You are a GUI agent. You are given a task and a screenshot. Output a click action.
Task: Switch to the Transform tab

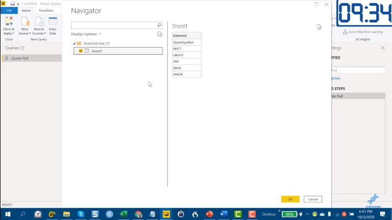pos(46,10)
